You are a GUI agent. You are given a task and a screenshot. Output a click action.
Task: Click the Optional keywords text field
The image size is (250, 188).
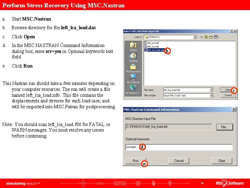pyautogui.click(x=179, y=147)
